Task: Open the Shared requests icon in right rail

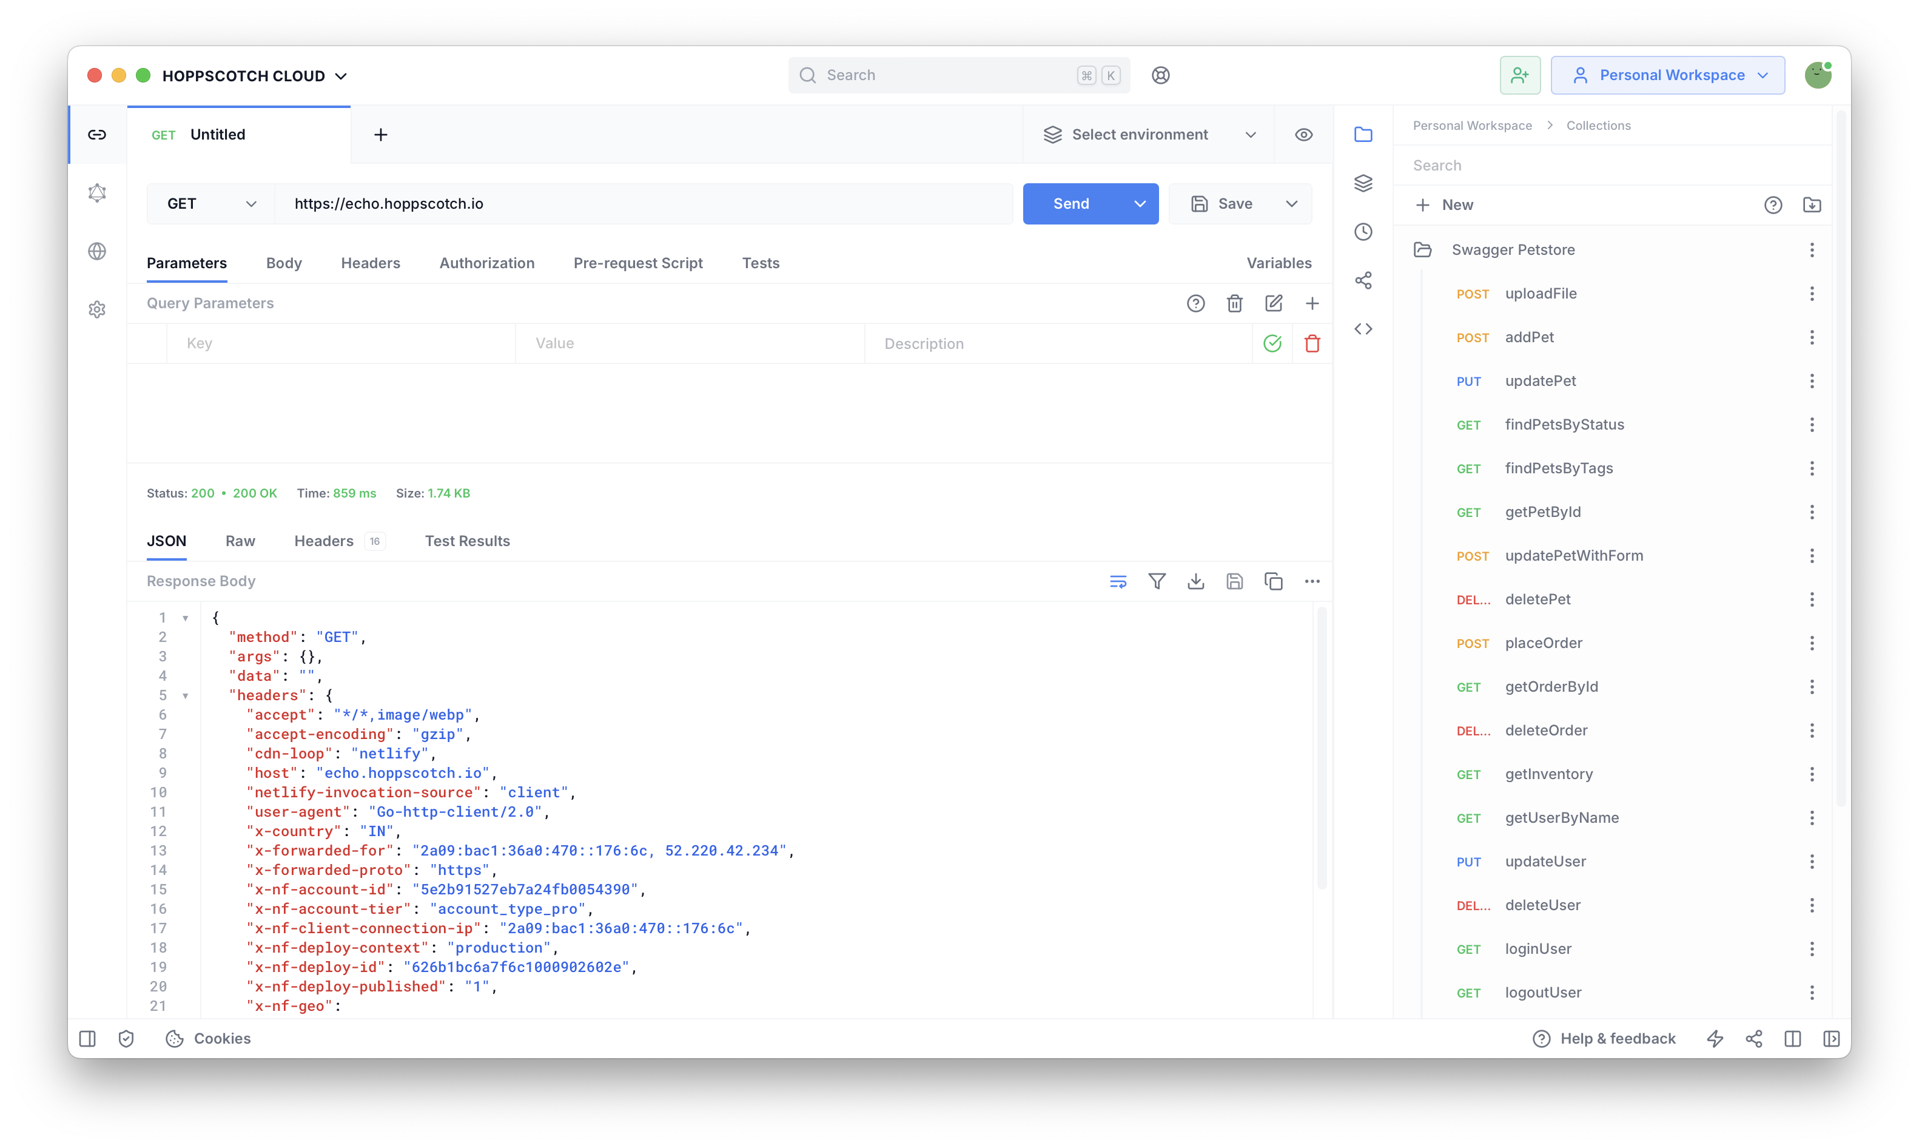Action: pyautogui.click(x=1363, y=280)
